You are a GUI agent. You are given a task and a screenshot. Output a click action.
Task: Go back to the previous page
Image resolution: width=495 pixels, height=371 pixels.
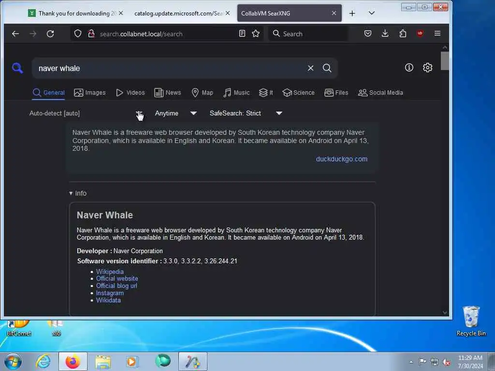[15, 34]
